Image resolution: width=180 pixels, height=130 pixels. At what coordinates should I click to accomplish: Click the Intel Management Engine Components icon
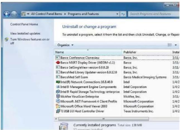[58, 87]
